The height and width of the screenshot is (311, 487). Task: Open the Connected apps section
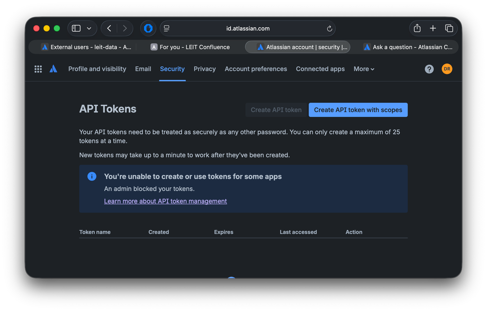320,69
